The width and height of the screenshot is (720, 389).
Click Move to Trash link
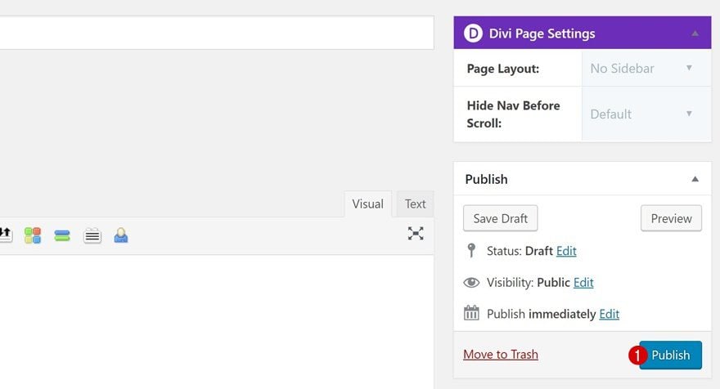501,354
